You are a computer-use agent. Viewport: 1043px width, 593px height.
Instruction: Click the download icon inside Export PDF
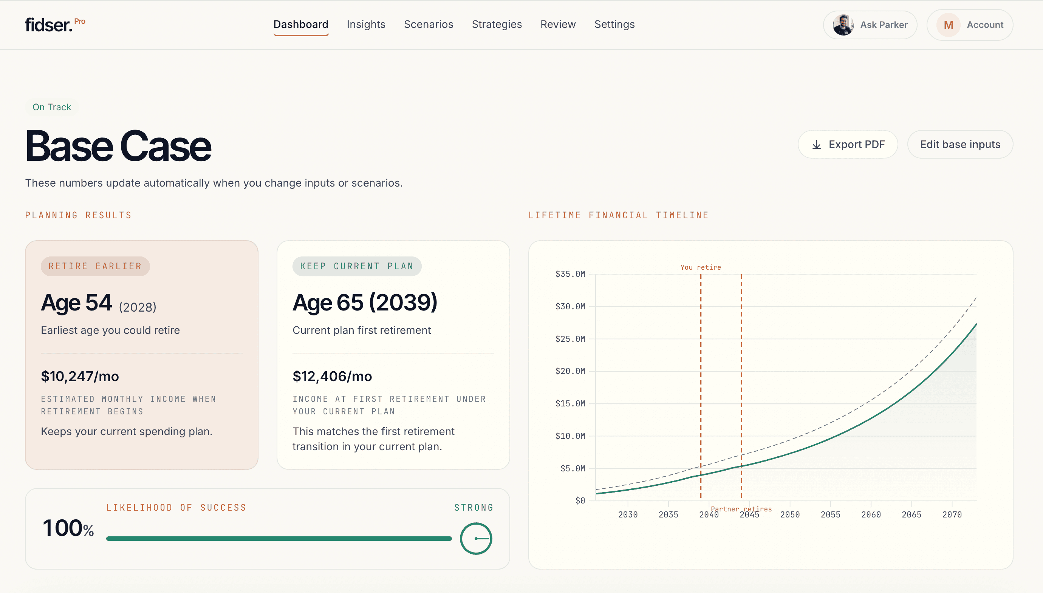point(817,144)
